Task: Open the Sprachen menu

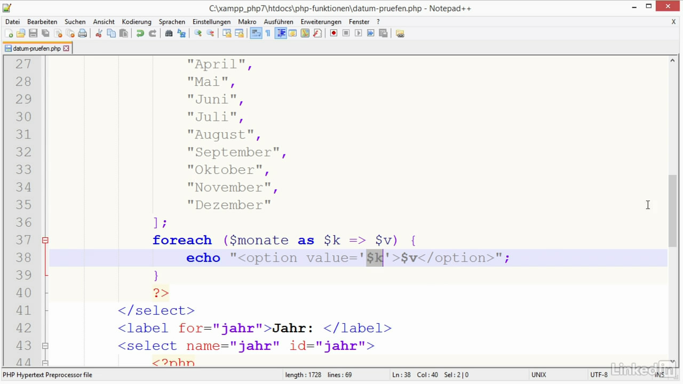Action: point(172,22)
